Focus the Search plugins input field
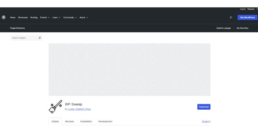This screenshot has height=129, width=258. [x=24, y=38]
